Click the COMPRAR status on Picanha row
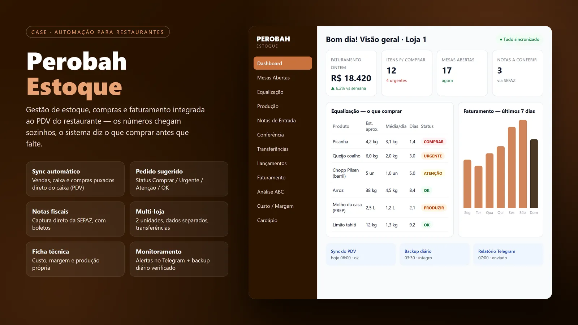Image resolution: width=578 pixels, height=325 pixels. [x=433, y=142]
